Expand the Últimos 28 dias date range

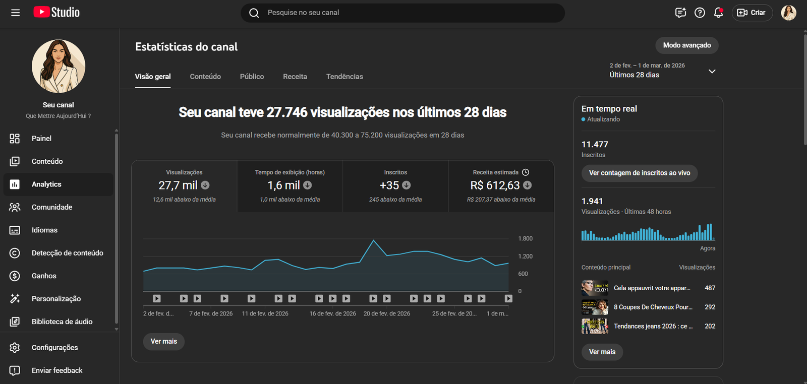(x=712, y=71)
